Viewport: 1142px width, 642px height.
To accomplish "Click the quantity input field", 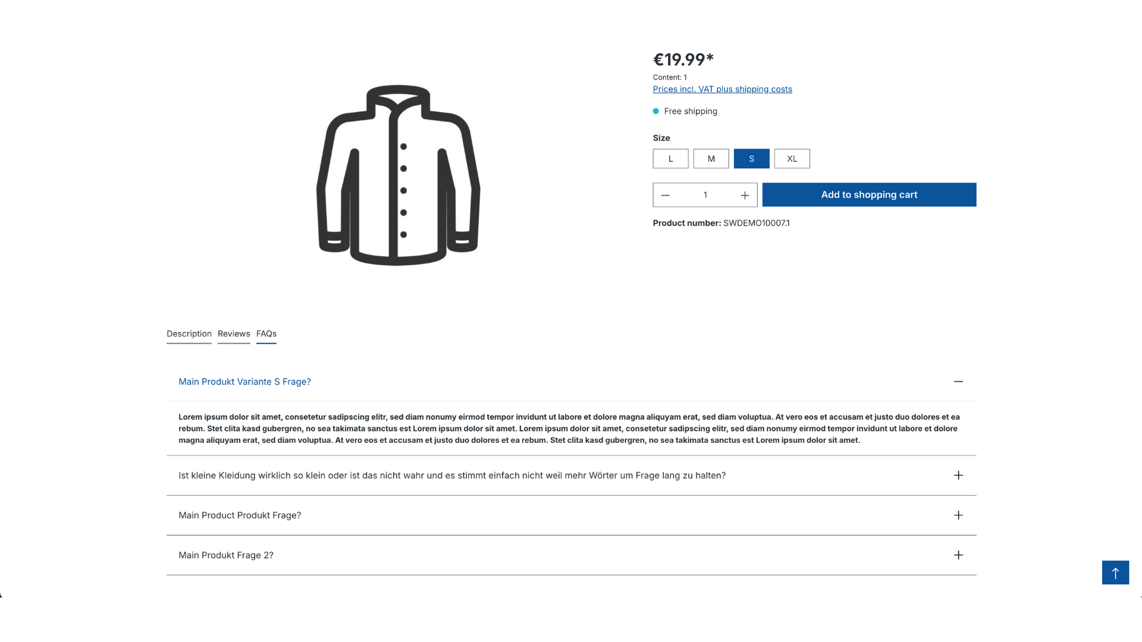I will pyautogui.click(x=705, y=195).
